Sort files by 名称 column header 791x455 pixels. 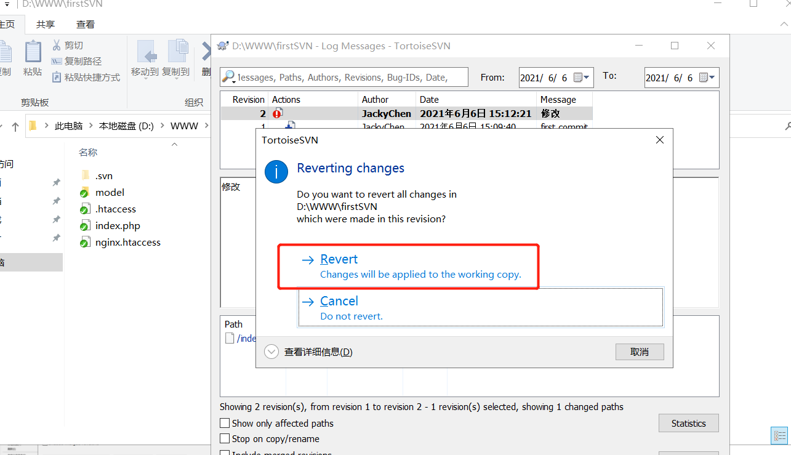pyautogui.click(x=88, y=152)
